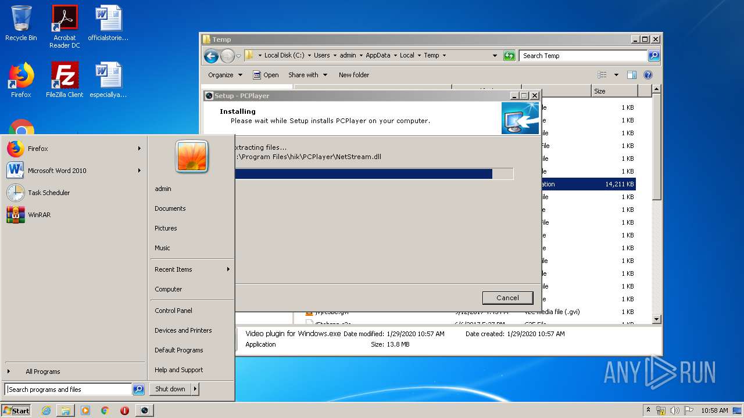Show hidden system tray icons

[x=648, y=410]
